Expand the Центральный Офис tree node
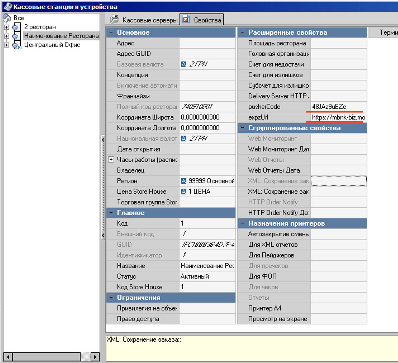 6,45
